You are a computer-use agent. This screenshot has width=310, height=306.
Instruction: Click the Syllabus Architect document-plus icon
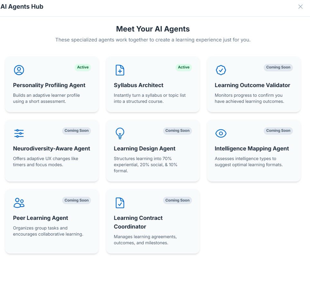pos(120,70)
